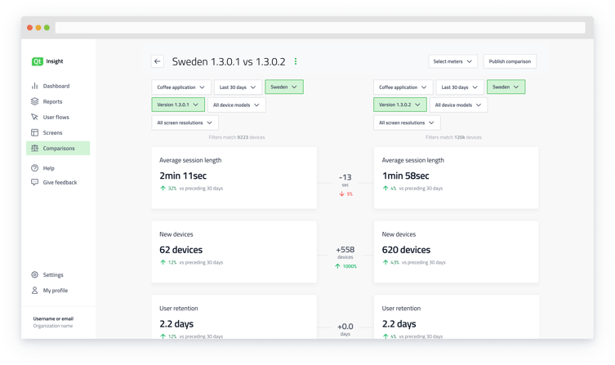Open the right Version 1.3.0.2 dropdown

coord(400,105)
